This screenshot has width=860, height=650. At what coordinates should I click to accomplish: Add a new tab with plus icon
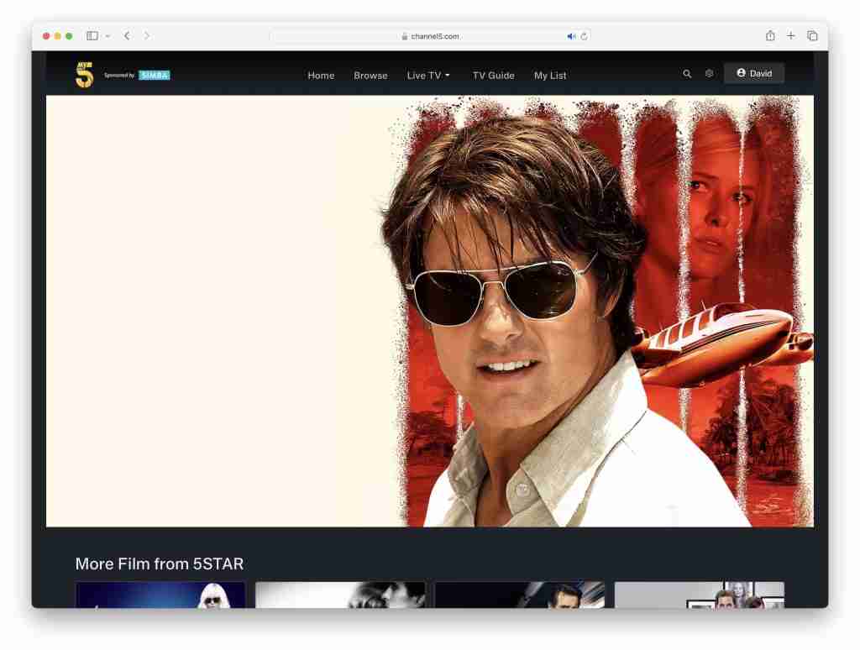pyautogui.click(x=790, y=35)
